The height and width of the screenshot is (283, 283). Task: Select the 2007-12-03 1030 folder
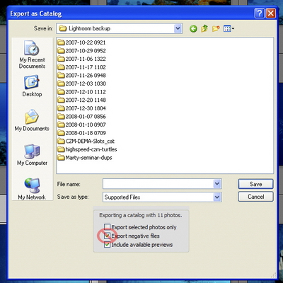(81, 83)
